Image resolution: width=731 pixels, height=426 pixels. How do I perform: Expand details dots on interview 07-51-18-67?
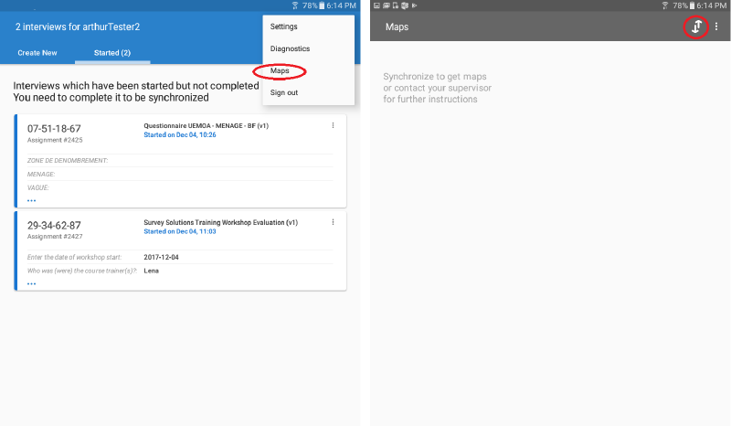pyautogui.click(x=31, y=200)
